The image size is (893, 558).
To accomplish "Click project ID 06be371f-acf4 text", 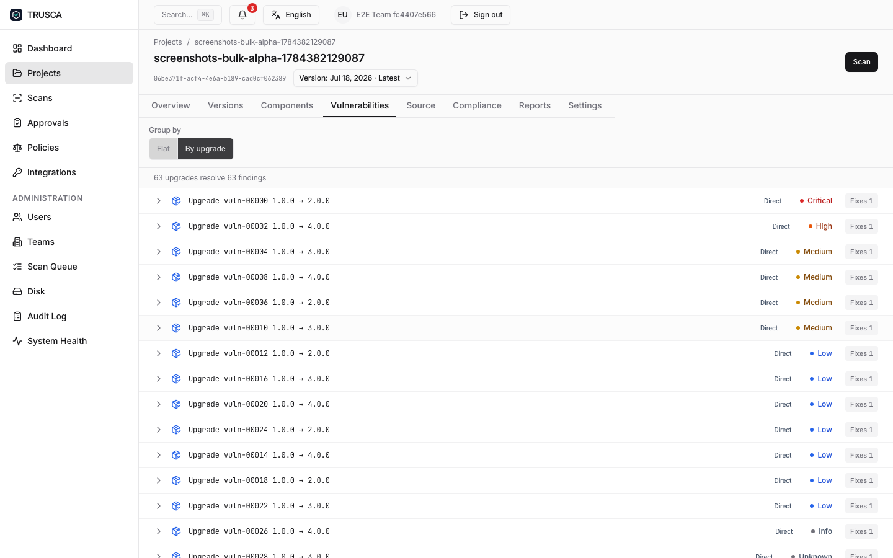I will [x=220, y=79].
